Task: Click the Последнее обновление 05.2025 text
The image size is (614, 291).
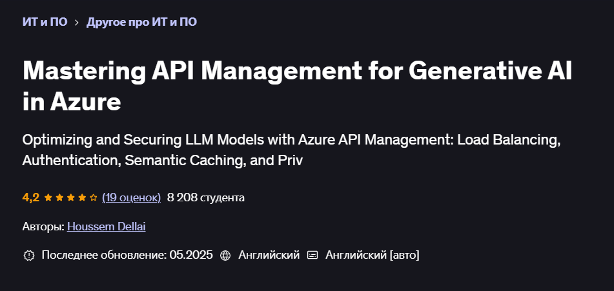Action: point(127,256)
